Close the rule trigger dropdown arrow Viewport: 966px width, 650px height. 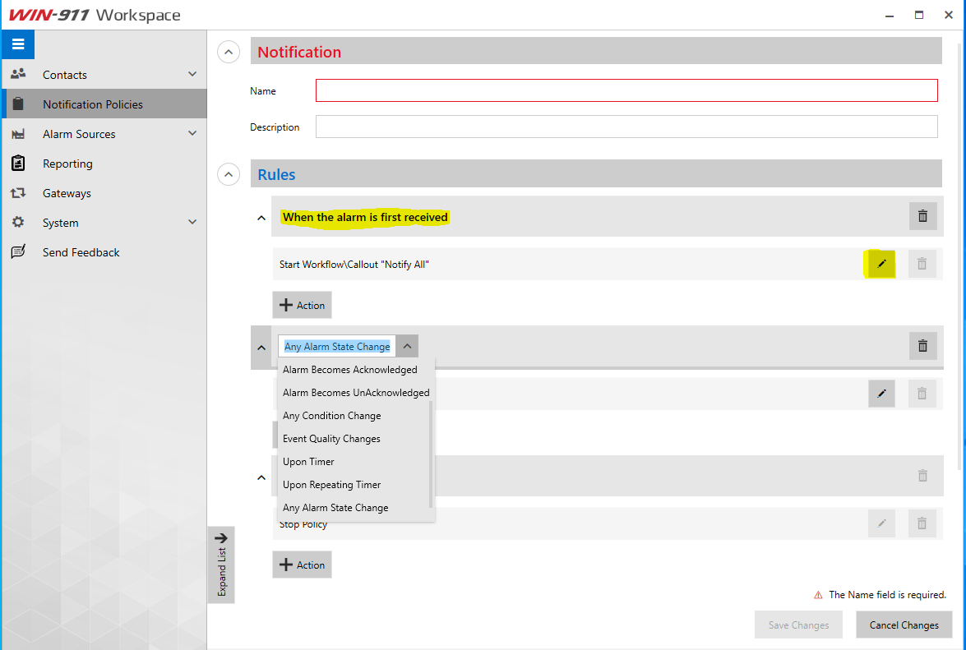point(407,346)
